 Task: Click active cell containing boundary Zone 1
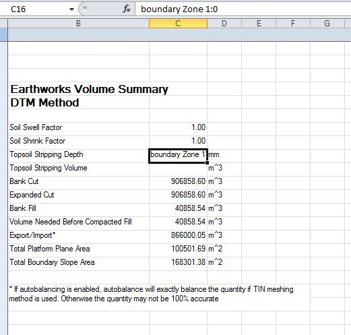pos(178,156)
